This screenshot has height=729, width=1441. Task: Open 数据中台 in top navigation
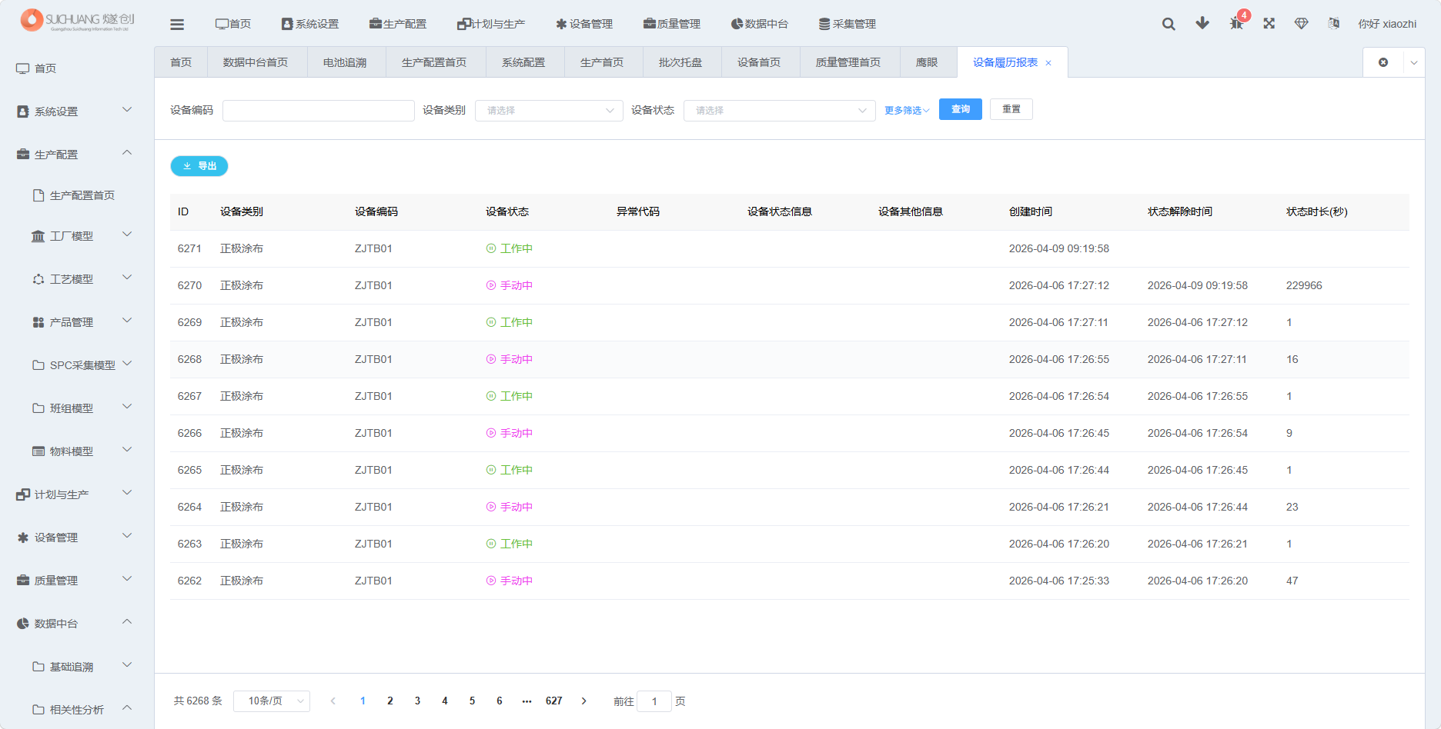click(760, 24)
